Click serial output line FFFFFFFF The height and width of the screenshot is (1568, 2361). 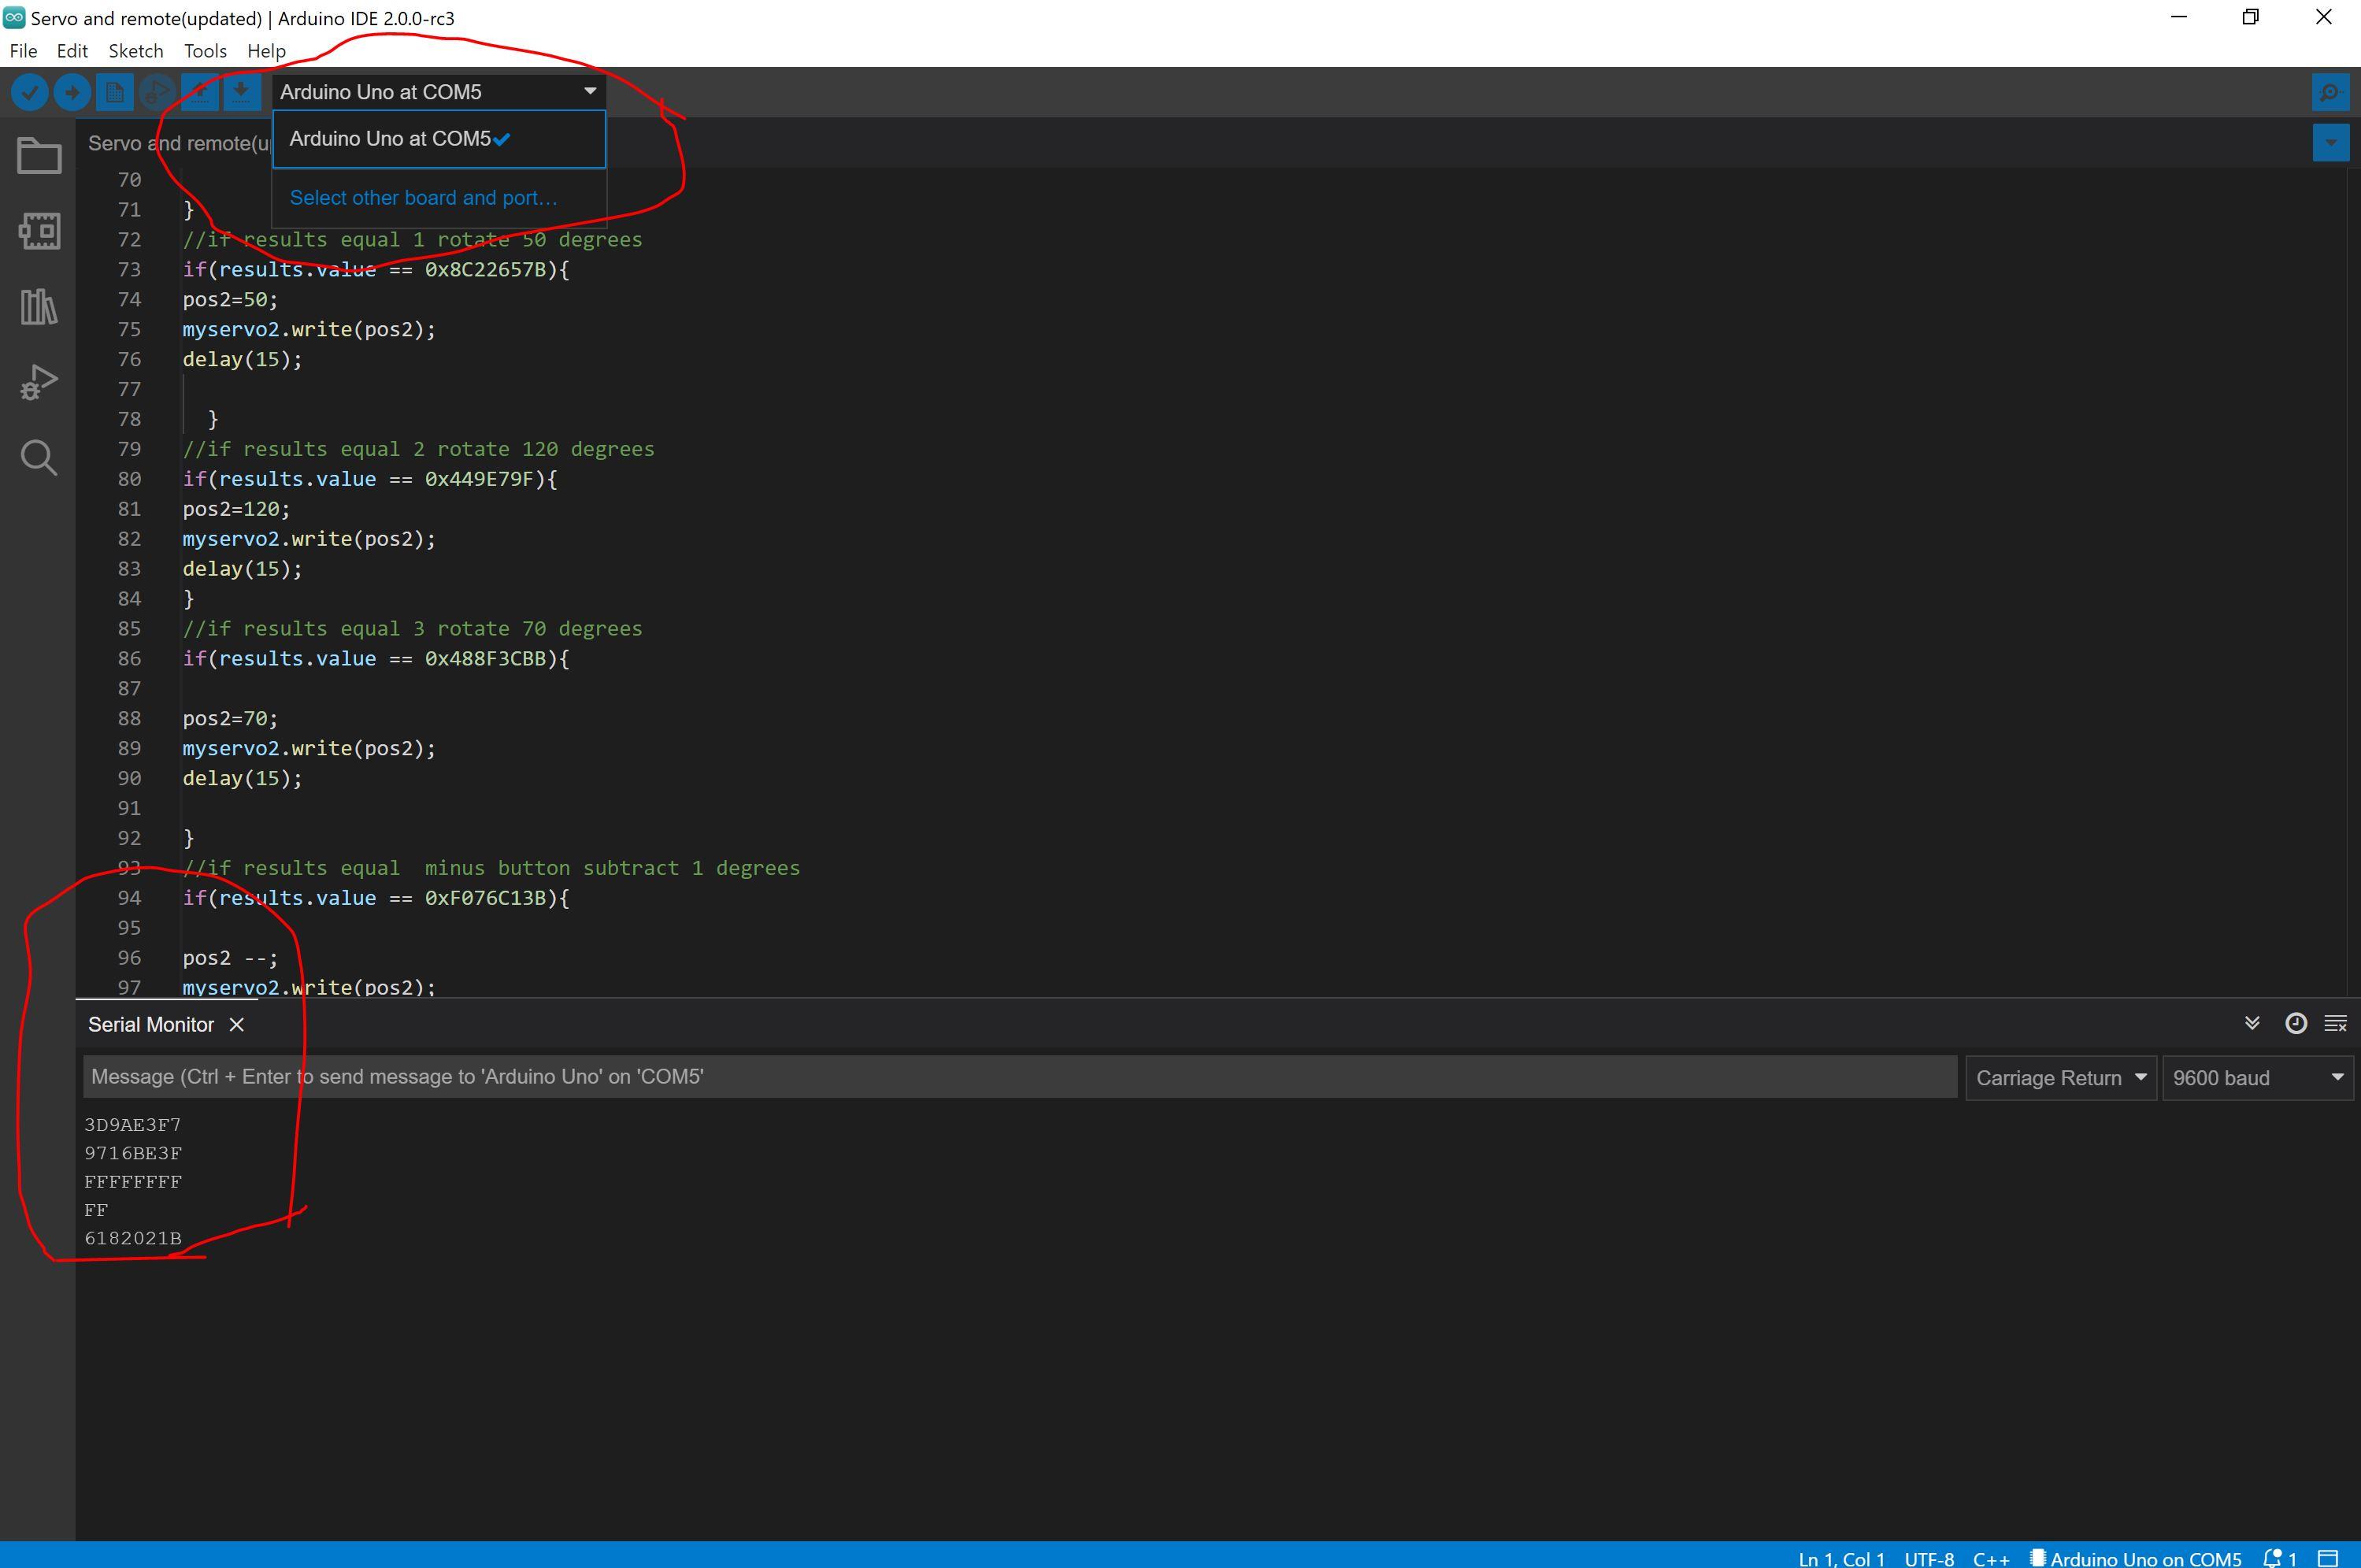coord(133,1182)
